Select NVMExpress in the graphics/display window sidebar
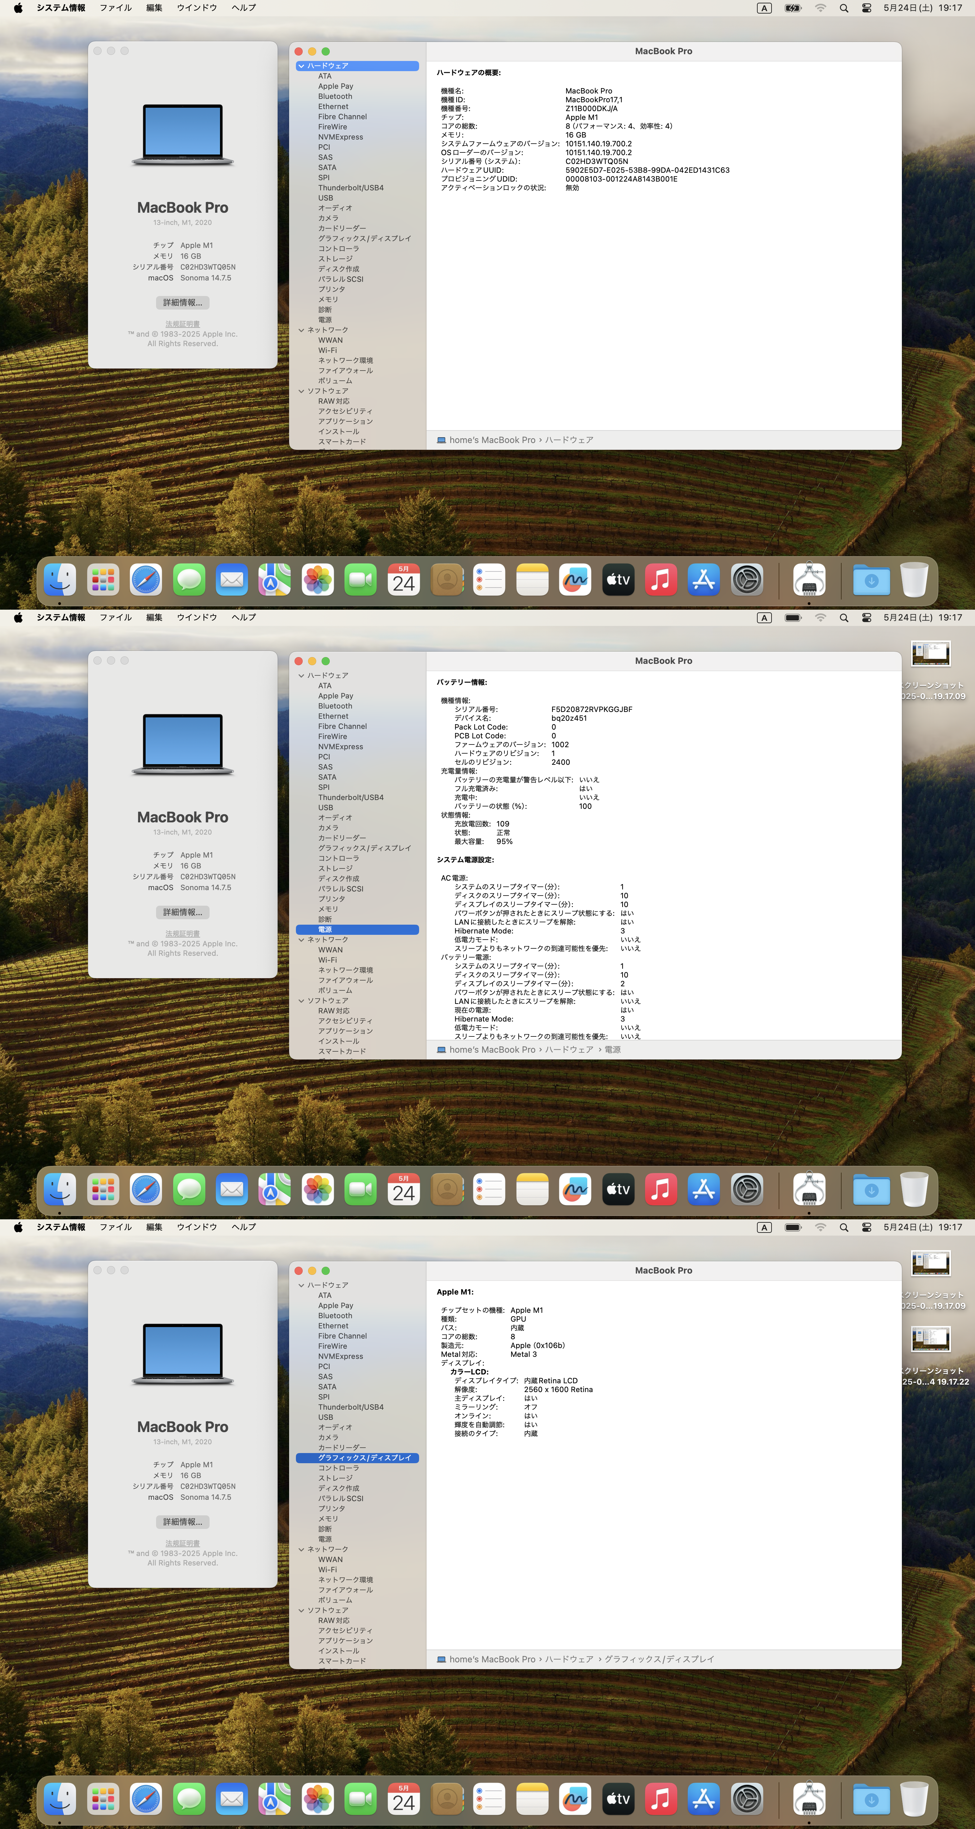Image resolution: width=975 pixels, height=1829 pixels. pyautogui.click(x=341, y=1356)
